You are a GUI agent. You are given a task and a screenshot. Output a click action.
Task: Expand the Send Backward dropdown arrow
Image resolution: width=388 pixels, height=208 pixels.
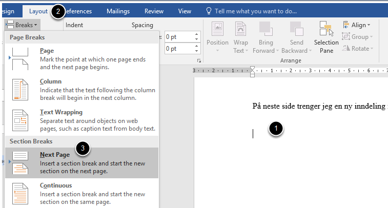point(310,51)
